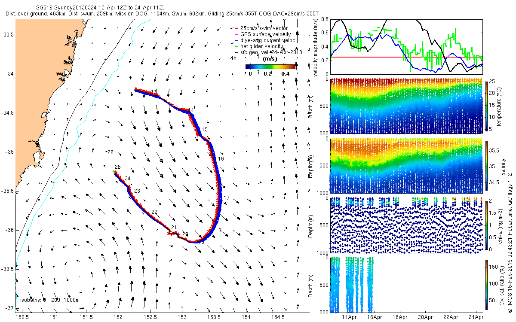
Task: Click the day 14 marker on the glider track
Action: coord(191,110)
